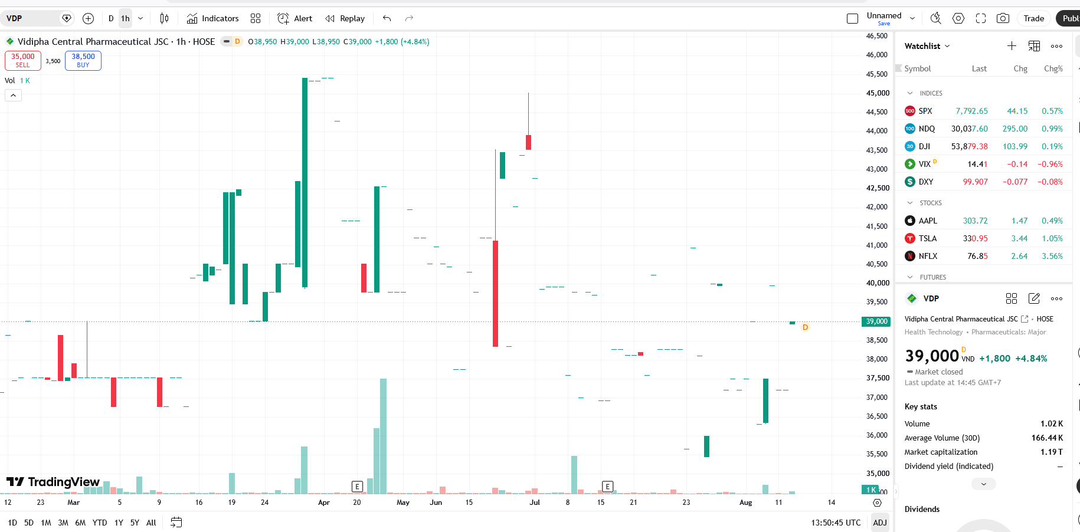The width and height of the screenshot is (1080, 532).
Task: Open the layout setup square icon
Action: point(852,18)
